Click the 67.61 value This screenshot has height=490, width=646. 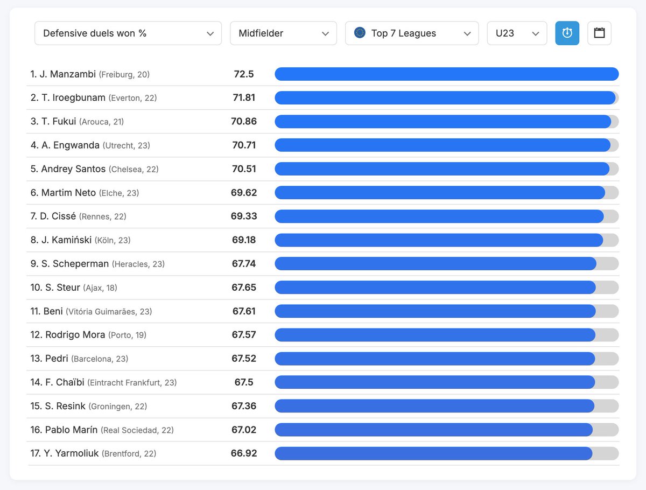tap(244, 311)
